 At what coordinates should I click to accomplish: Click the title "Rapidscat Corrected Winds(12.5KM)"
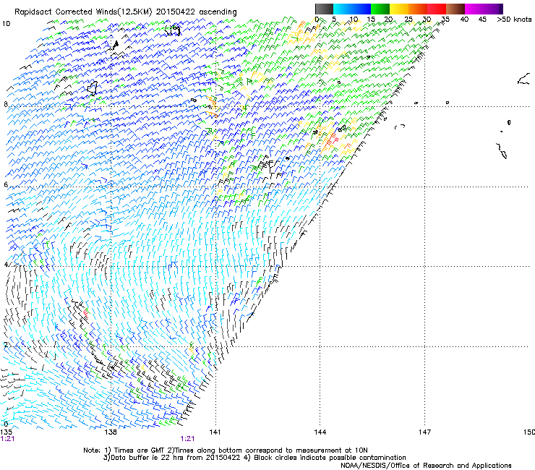point(83,12)
